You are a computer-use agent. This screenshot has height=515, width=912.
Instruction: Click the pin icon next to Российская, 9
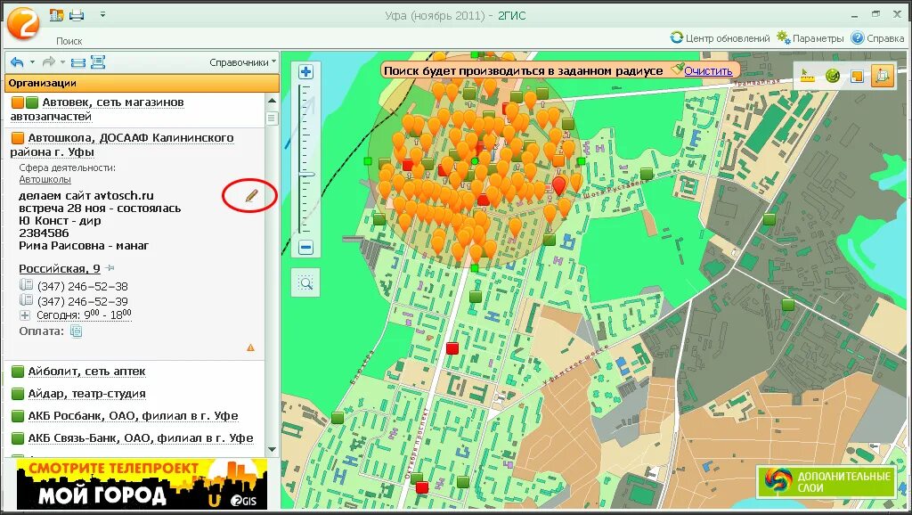point(110,268)
